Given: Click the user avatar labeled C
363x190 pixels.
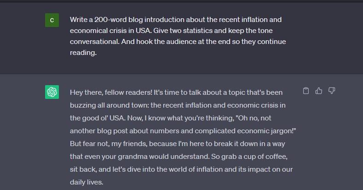Looking at the screenshot, I should coord(52,20).
